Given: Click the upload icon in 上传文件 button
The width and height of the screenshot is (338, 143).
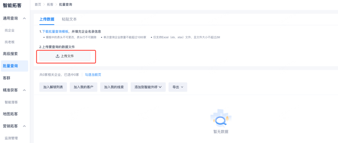Looking at the screenshot, I should [57, 56].
